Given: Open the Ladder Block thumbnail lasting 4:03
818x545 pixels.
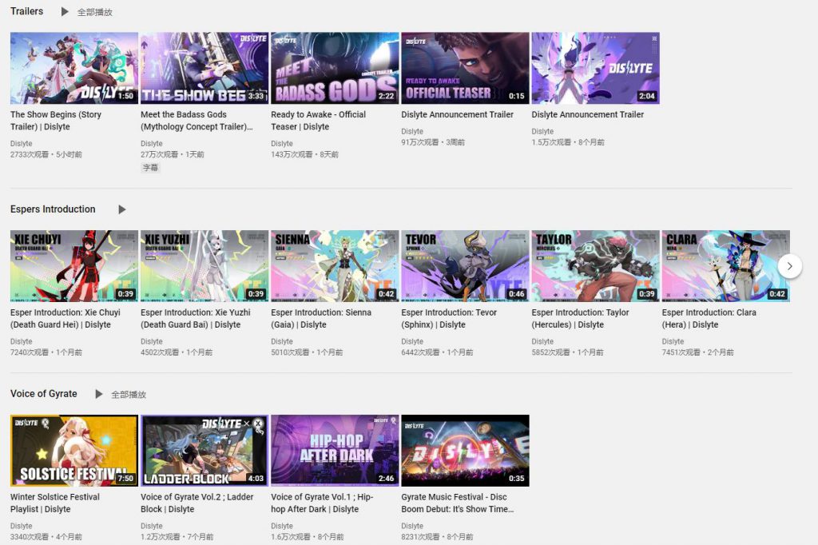Looking at the screenshot, I should click(204, 451).
